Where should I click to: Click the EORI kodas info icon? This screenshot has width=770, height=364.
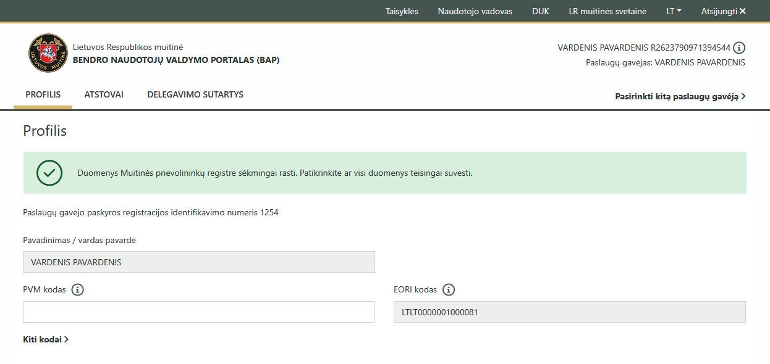click(449, 289)
